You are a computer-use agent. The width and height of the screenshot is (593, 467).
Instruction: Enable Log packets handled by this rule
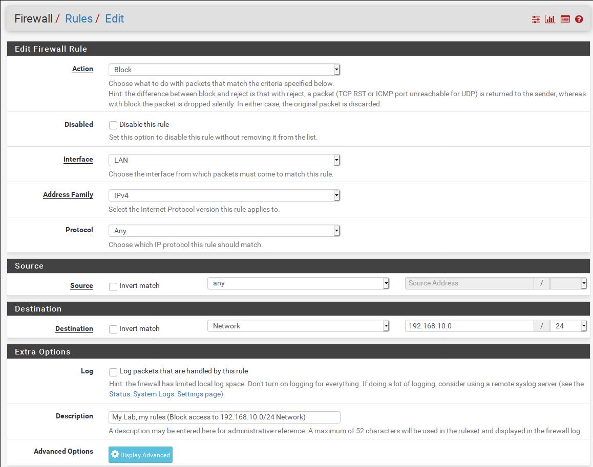click(113, 372)
